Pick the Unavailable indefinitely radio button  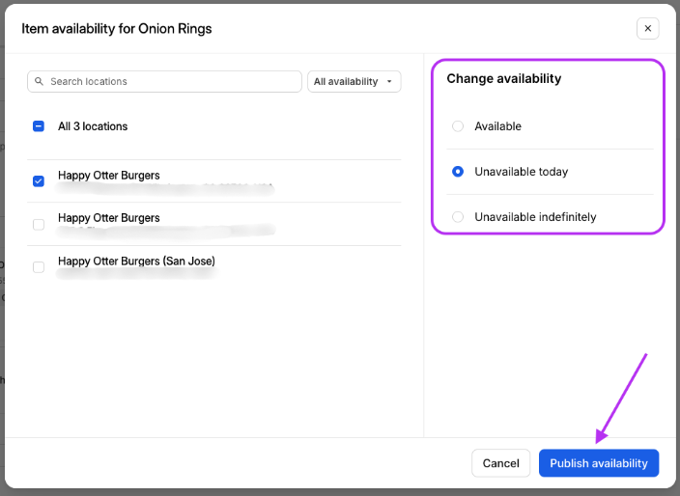[x=458, y=217]
